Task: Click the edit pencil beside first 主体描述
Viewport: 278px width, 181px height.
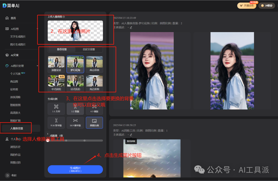Action: click(131, 27)
